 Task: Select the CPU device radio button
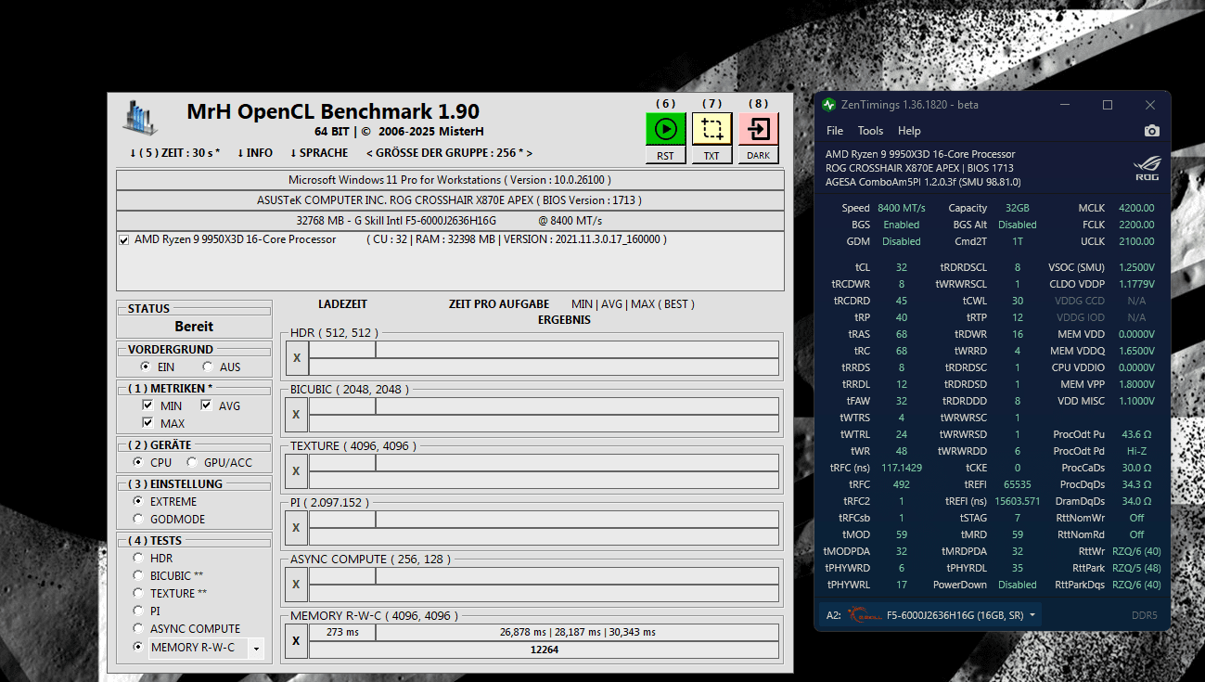click(x=139, y=462)
